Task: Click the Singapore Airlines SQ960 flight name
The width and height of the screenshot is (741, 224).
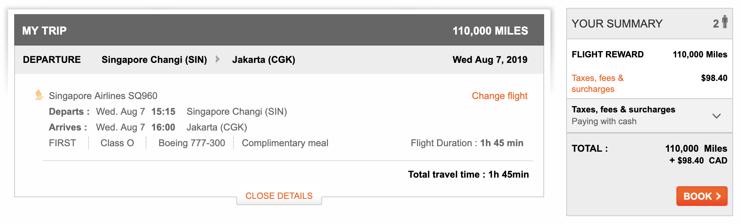Action: click(103, 96)
